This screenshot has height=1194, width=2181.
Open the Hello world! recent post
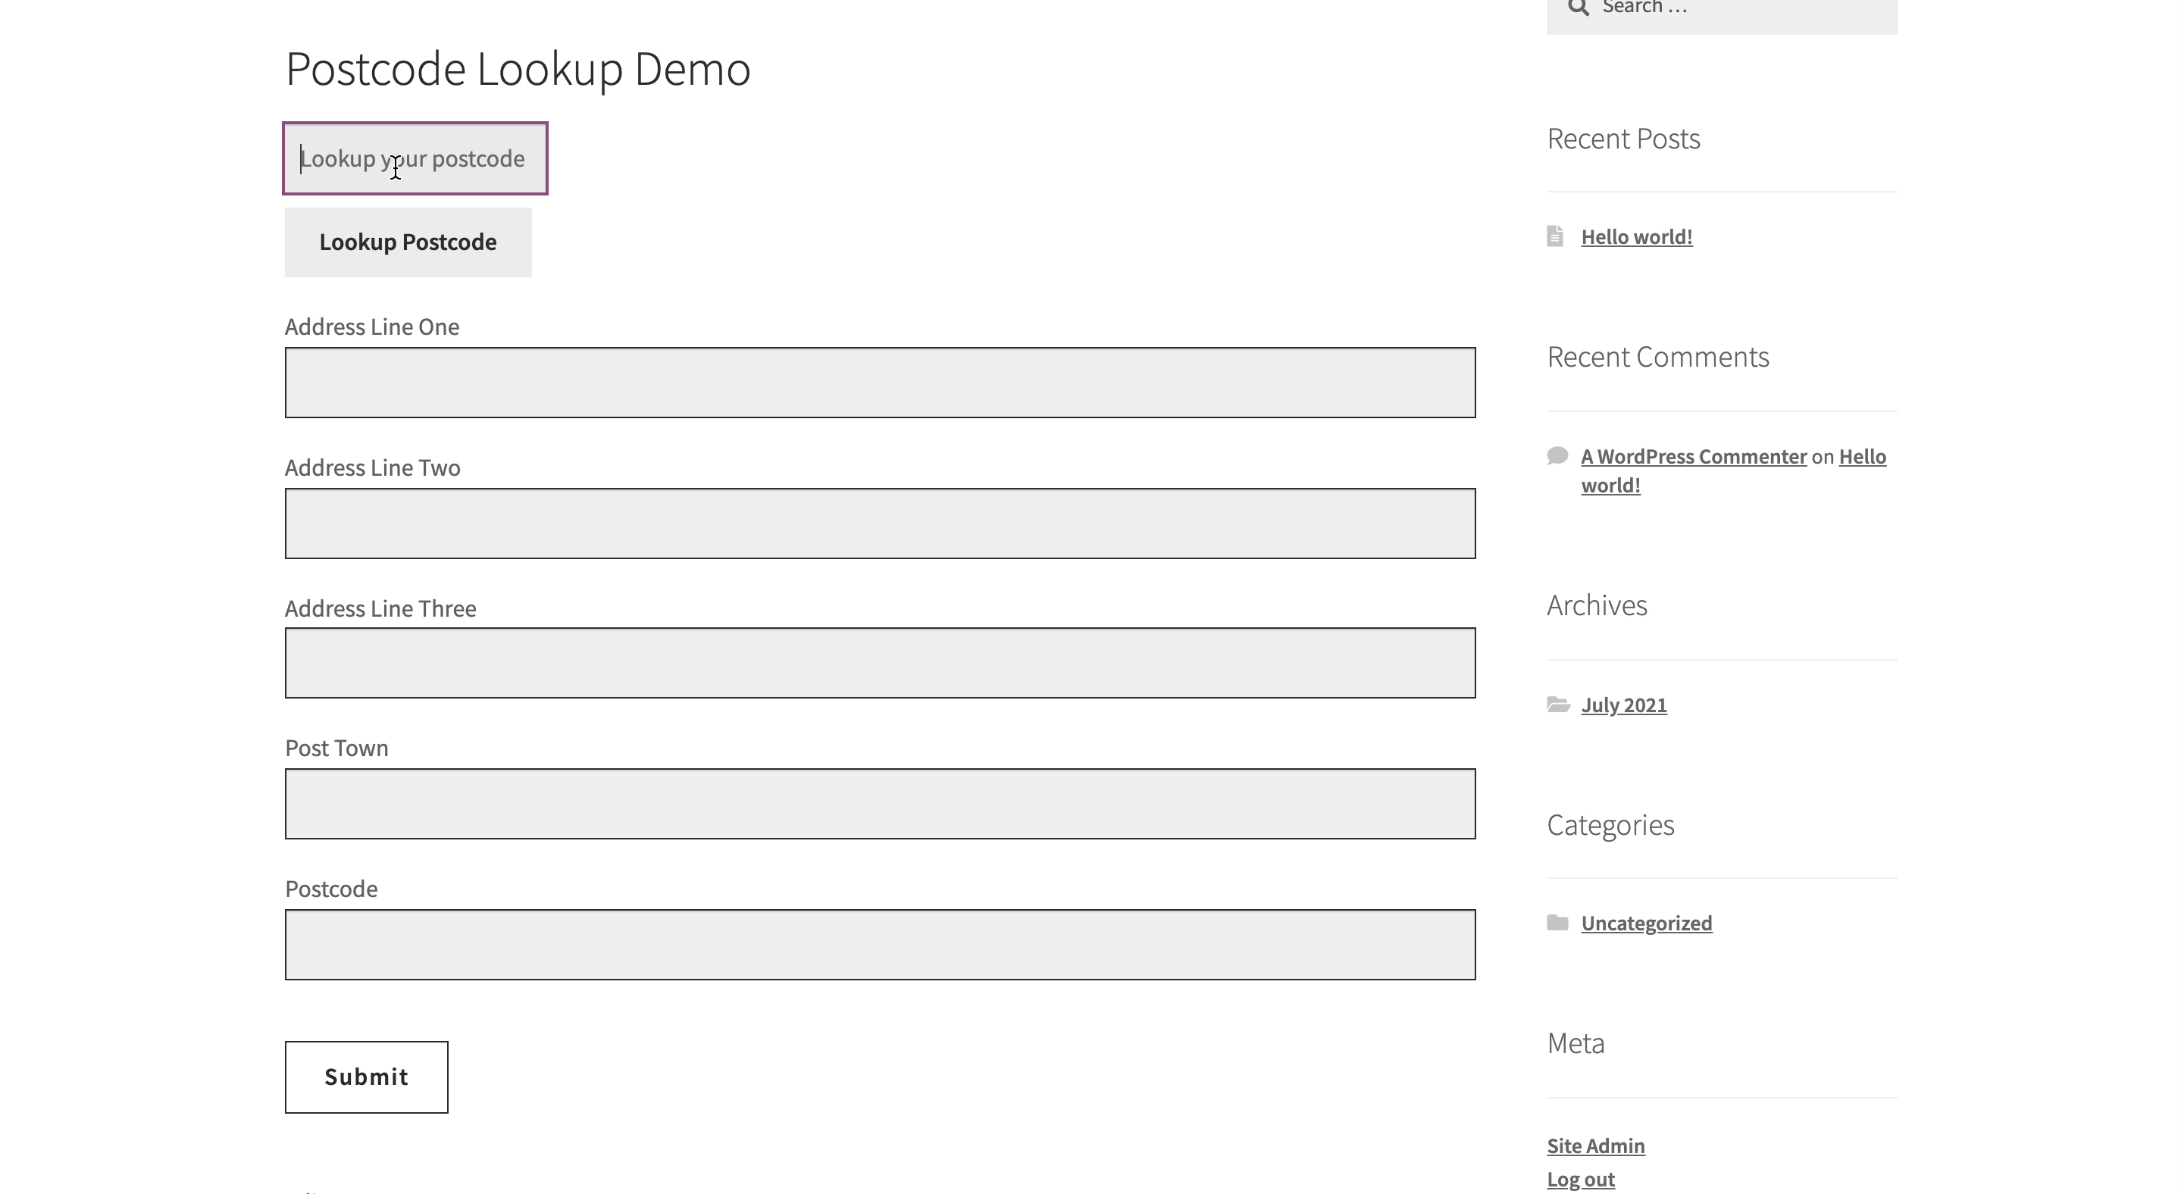pos(1637,236)
